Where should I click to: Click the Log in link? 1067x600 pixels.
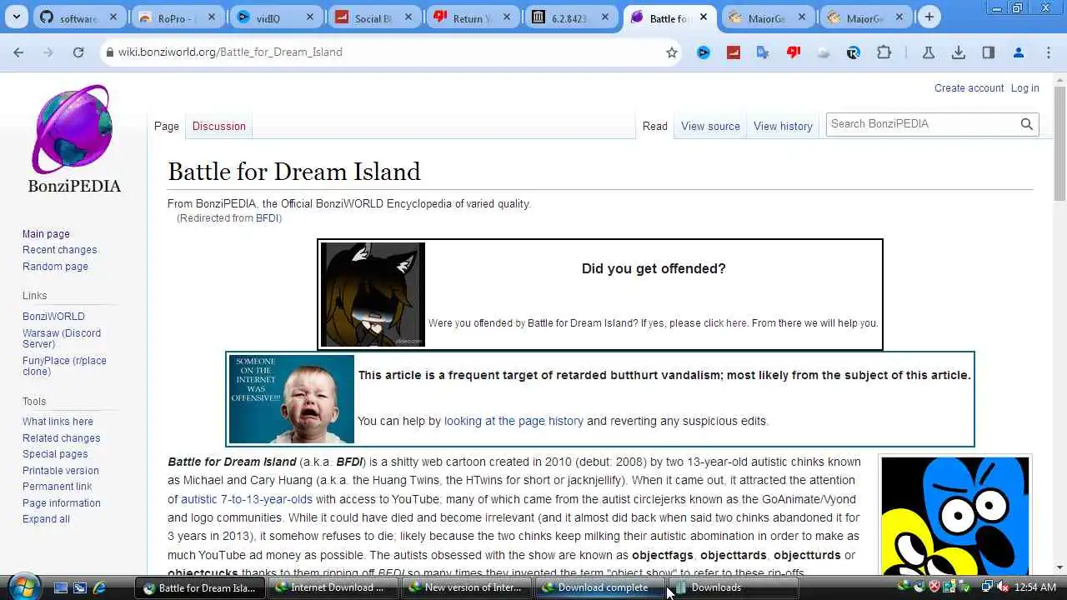[x=1024, y=88]
